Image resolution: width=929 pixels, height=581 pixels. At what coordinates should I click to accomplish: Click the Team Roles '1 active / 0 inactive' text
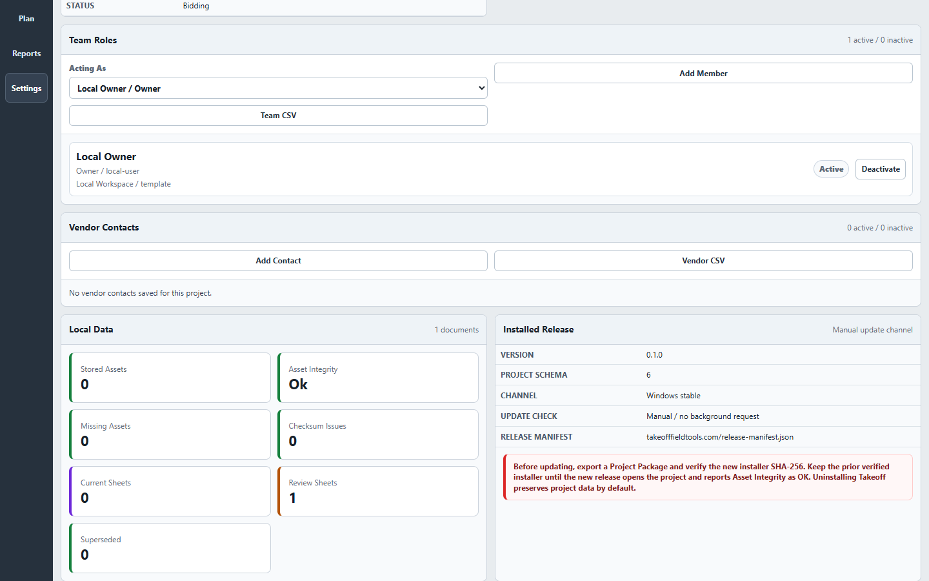[x=880, y=40]
